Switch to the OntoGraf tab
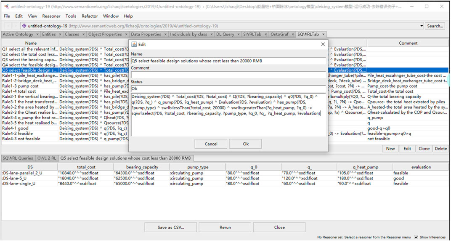 280,34
